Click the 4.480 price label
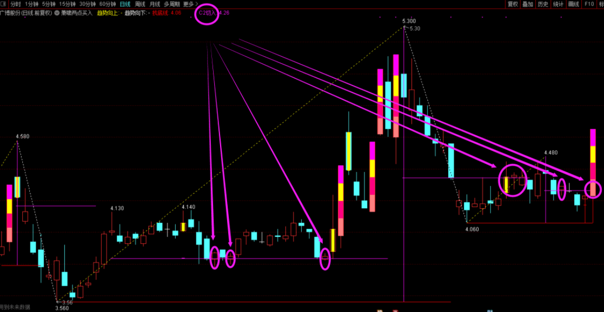This screenshot has width=604, height=312. point(550,152)
